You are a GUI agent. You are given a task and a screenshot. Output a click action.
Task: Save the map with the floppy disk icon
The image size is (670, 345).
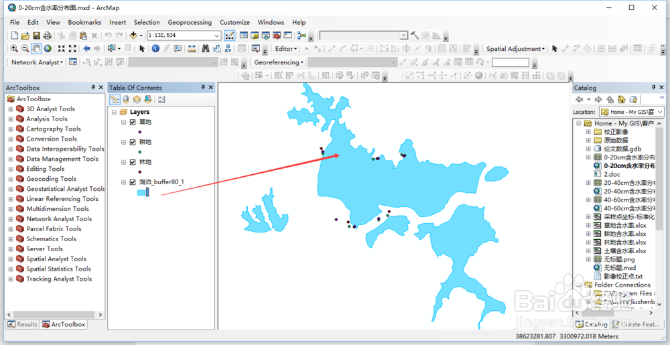[x=36, y=36]
